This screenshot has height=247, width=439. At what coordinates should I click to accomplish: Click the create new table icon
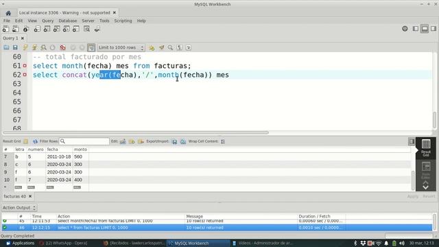coord(47,29)
